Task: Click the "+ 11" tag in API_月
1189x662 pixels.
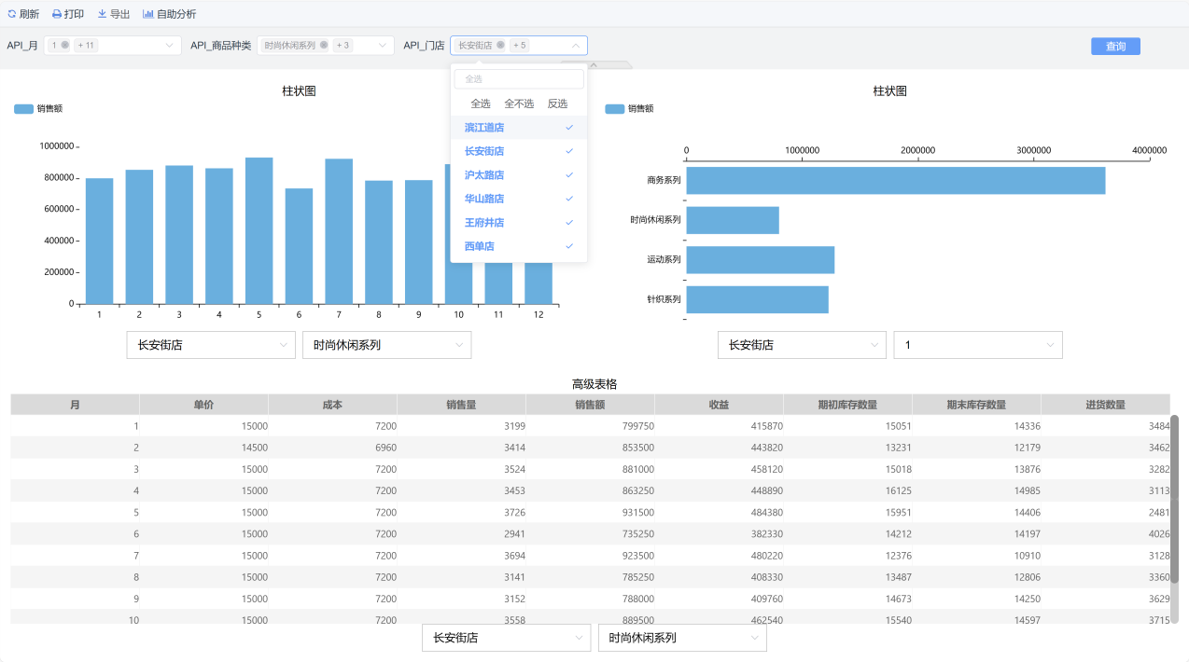Action: (86, 46)
